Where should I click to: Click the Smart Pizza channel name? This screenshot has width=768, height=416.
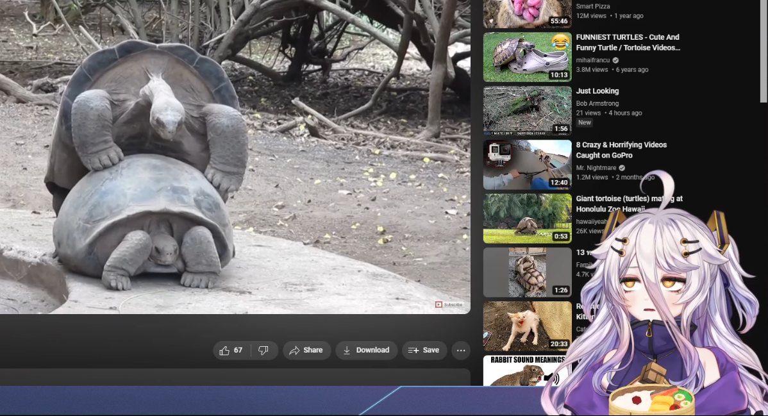click(x=593, y=6)
